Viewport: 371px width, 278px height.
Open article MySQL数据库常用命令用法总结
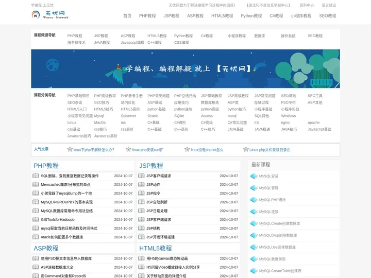[x=66, y=211]
